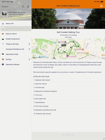105x140 pixels.
Task: Tap the Rotunda header photo
Action: (68, 19)
